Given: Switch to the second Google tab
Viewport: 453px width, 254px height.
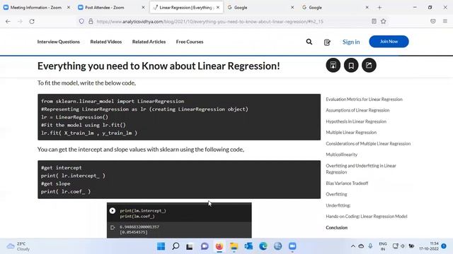Looking at the screenshot, I should pos(315,8).
